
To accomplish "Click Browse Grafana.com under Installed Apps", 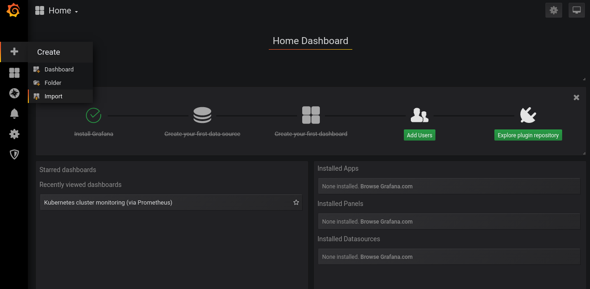I will 386,186.
